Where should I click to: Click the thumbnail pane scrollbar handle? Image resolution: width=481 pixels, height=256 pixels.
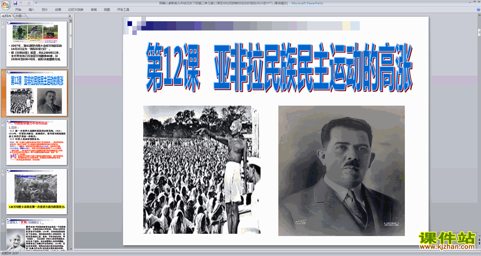click(x=71, y=35)
